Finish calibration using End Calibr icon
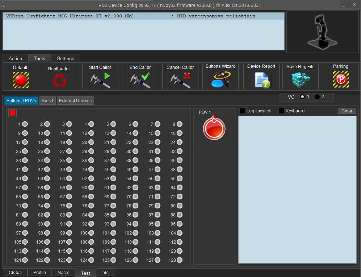This screenshot has height=277, width=361. (x=140, y=80)
